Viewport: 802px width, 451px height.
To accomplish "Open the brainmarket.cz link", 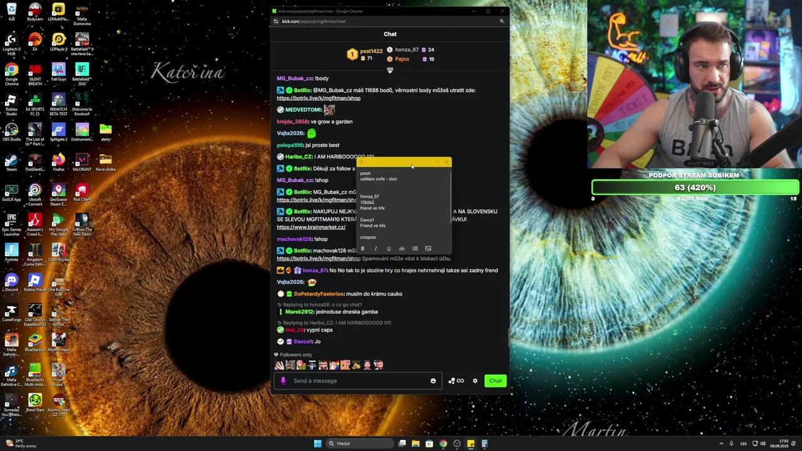I will pyautogui.click(x=311, y=227).
